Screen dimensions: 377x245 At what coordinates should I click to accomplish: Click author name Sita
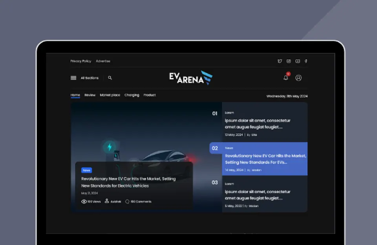coord(254,135)
